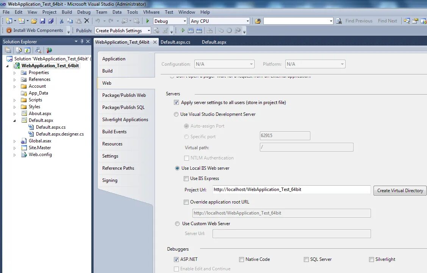Open the File menu

click(6, 12)
